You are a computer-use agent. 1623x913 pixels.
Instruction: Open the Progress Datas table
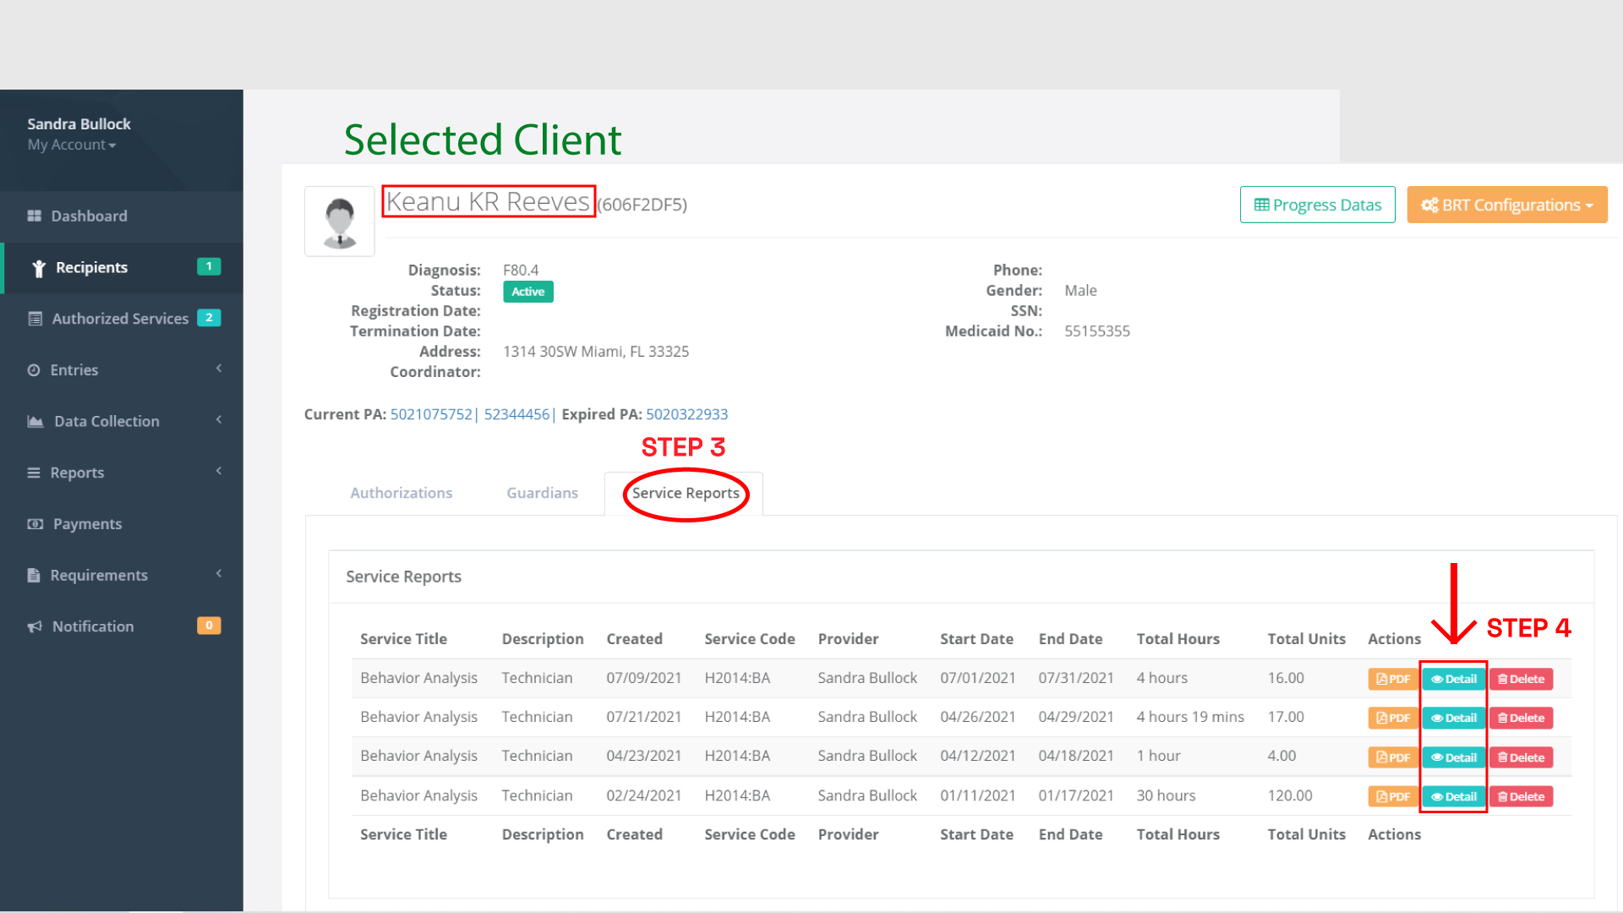pyautogui.click(x=1317, y=204)
